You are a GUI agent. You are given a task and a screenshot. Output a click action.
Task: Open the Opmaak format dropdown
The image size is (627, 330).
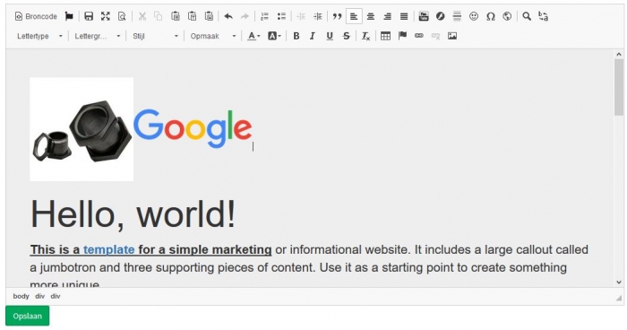tap(213, 36)
